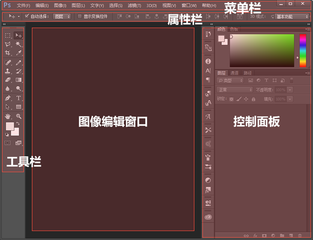Click the rainbow hue slider strip
Viewport: 313px width, 240px height.
pyautogui.click(x=303, y=51)
